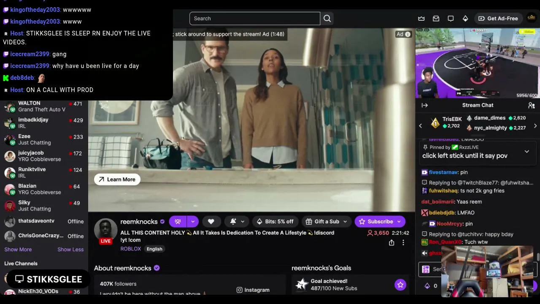
Task: Open imbadkidjay channel in sidebar
Action: (44, 123)
